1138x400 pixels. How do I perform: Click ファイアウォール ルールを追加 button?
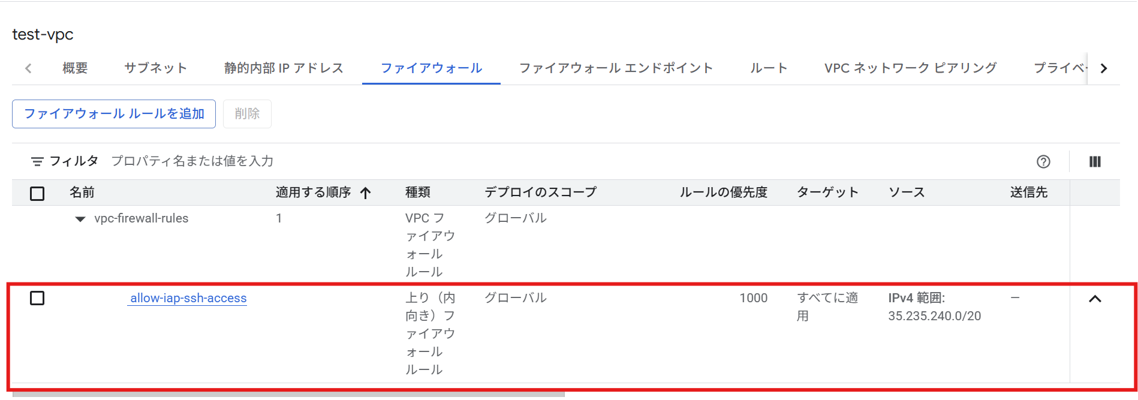(114, 114)
